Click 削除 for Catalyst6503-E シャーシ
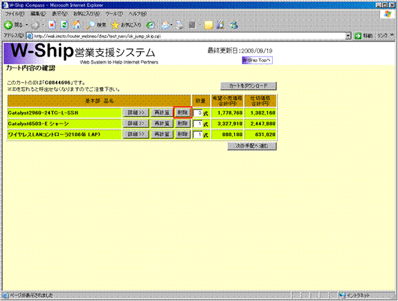 182,124
